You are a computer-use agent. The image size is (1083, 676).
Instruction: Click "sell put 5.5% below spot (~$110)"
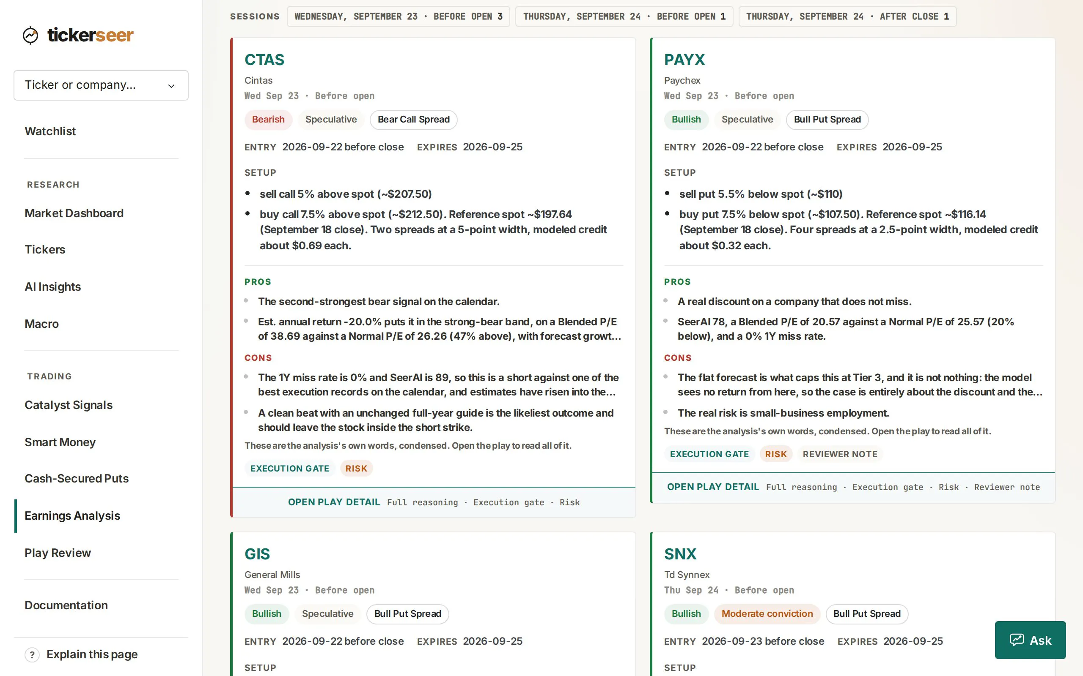click(761, 194)
